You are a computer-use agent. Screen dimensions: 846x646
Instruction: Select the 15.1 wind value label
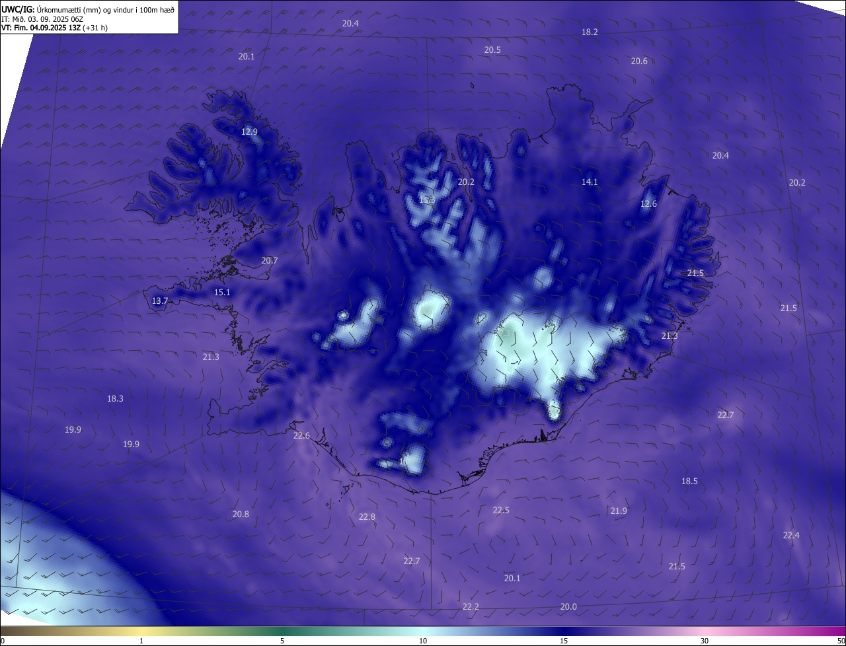(222, 292)
